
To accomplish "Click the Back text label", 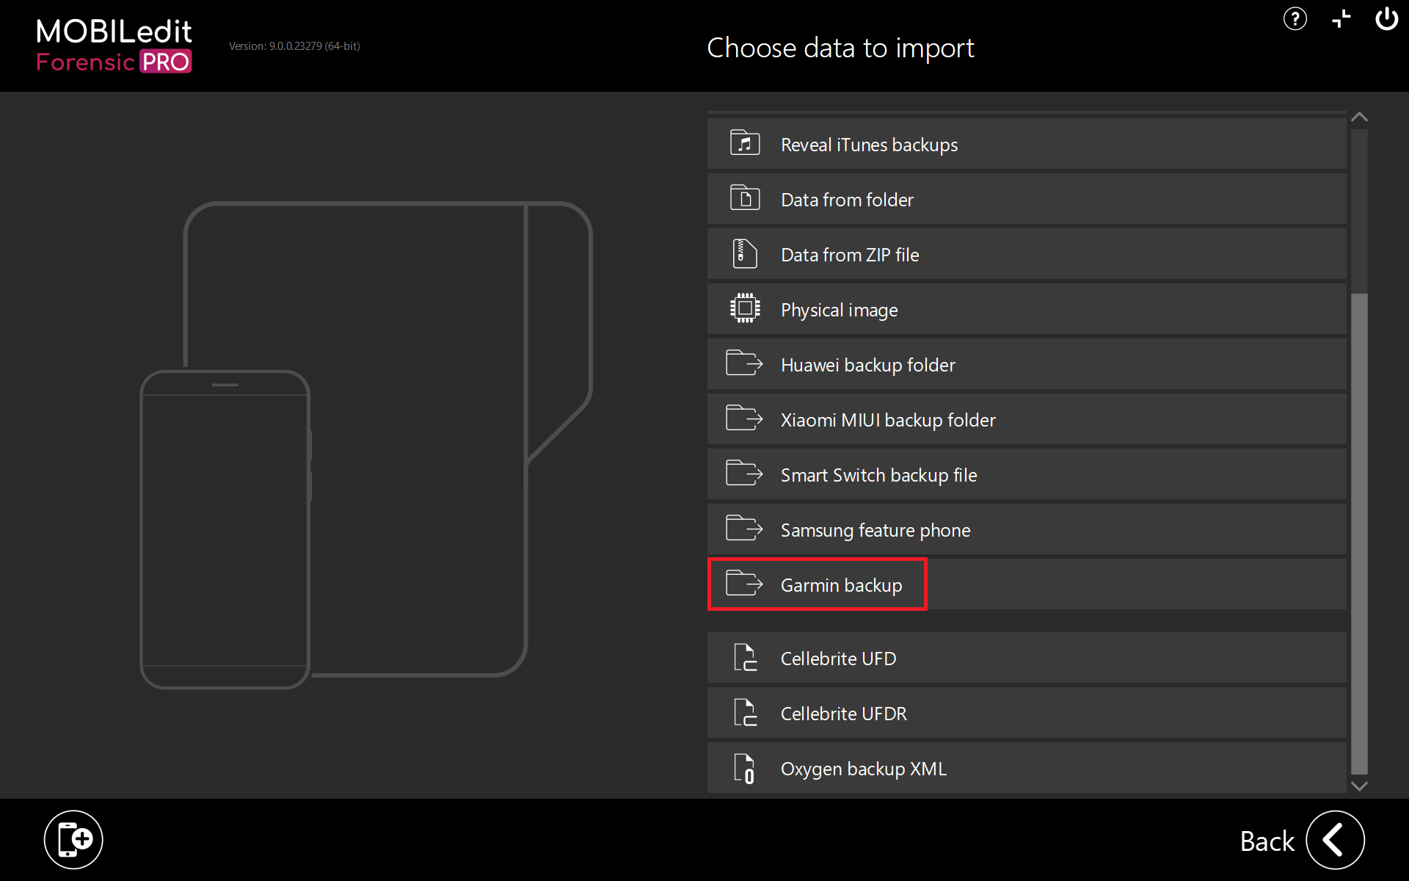I will 1267,841.
